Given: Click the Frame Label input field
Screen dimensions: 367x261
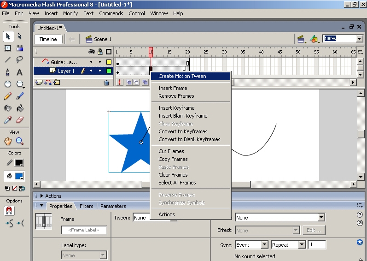Looking at the screenshot, I should (84, 230).
